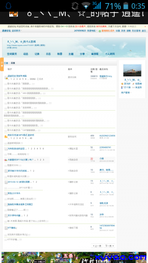Switch to the 回复 sub-tab

coord(13,63)
